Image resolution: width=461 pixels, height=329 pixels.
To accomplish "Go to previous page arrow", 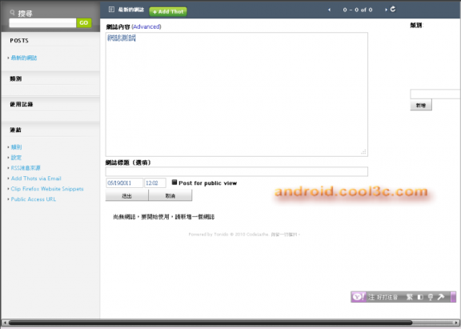I will pyautogui.click(x=329, y=10).
